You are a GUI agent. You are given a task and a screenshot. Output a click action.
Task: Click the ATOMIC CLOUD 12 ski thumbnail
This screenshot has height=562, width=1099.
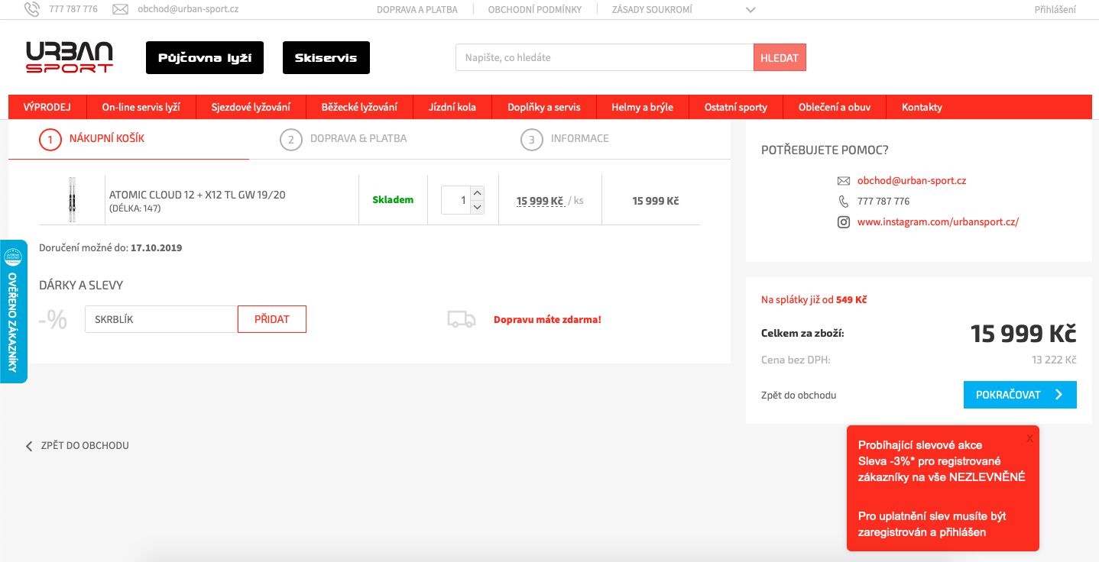(x=72, y=199)
